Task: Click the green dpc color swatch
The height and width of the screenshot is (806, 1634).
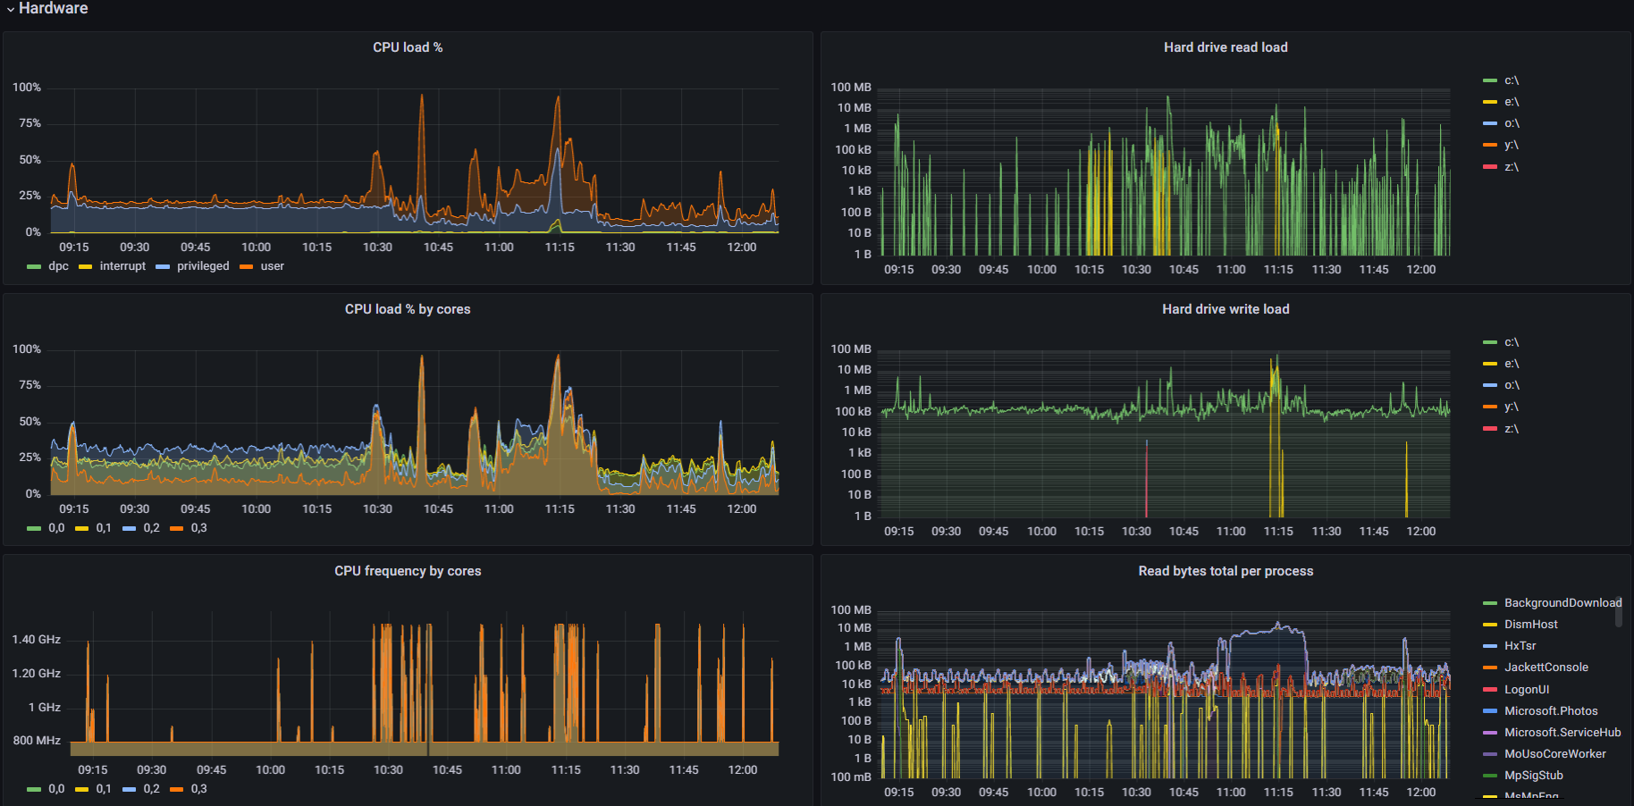Action: 34,267
